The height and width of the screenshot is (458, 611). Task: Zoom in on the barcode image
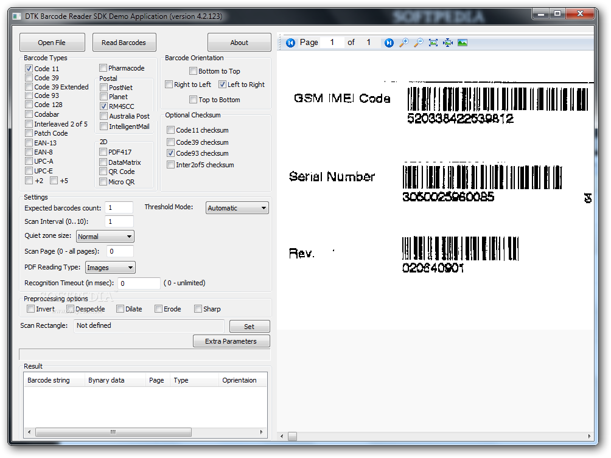pyautogui.click(x=404, y=43)
